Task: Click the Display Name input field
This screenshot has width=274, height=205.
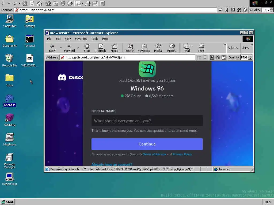Action: point(147,121)
